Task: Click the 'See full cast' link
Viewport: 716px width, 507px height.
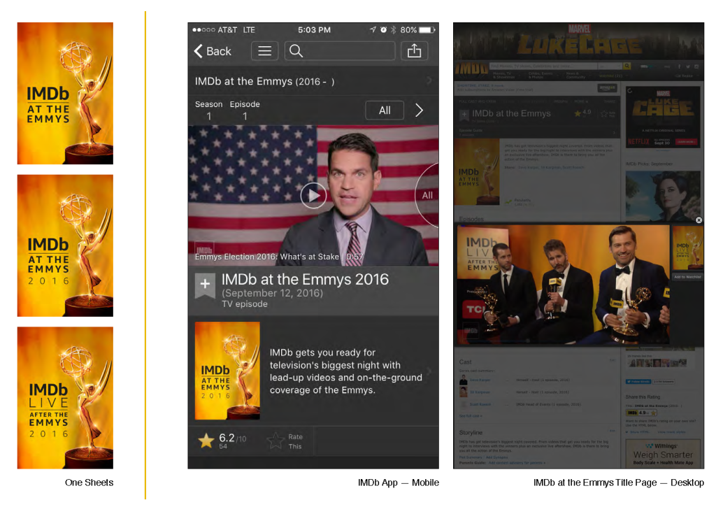Action: point(471,416)
